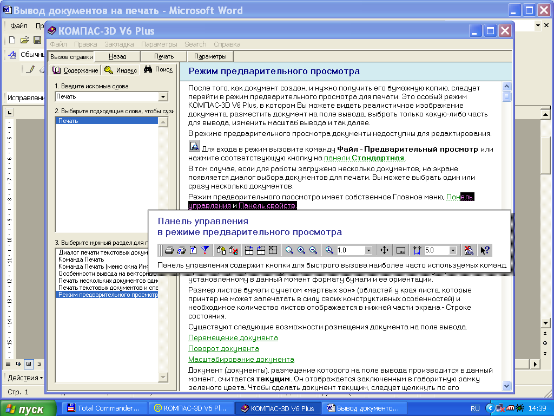Click the пуск Start button
This screenshot has height=416, width=554.
(28, 408)
